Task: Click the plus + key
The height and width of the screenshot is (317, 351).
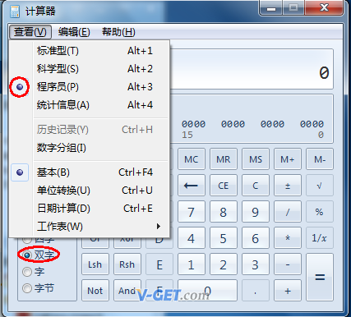Action: (288, 290)
